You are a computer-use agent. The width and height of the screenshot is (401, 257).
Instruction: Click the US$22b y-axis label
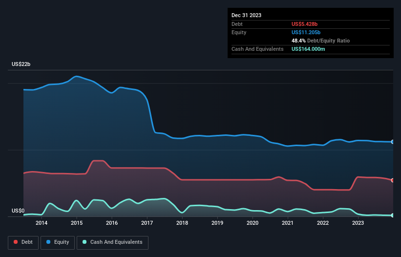tap(21, 64)
